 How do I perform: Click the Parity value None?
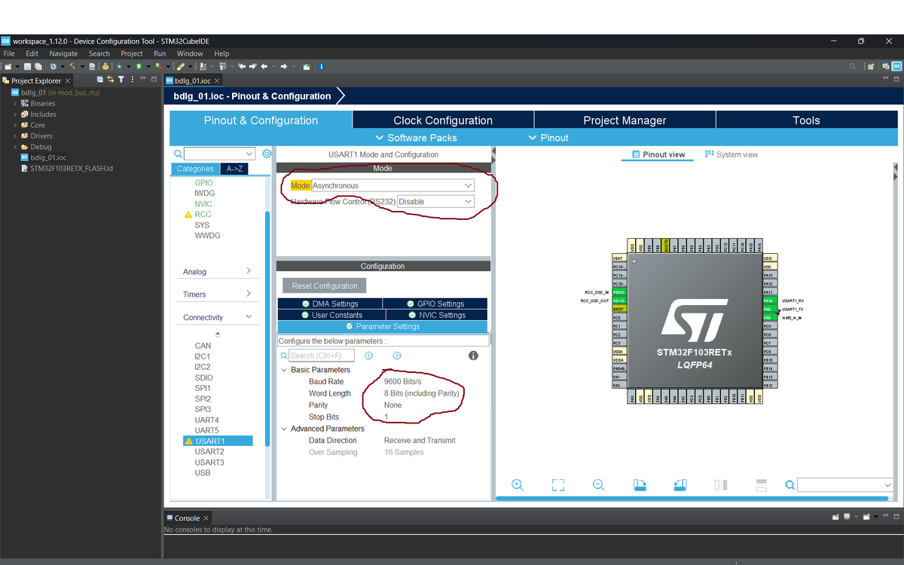pyautogui.click(x=392, y=405)
